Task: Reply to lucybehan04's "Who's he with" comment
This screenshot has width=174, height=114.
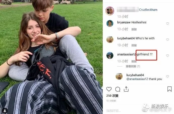Action: (134, 45)
